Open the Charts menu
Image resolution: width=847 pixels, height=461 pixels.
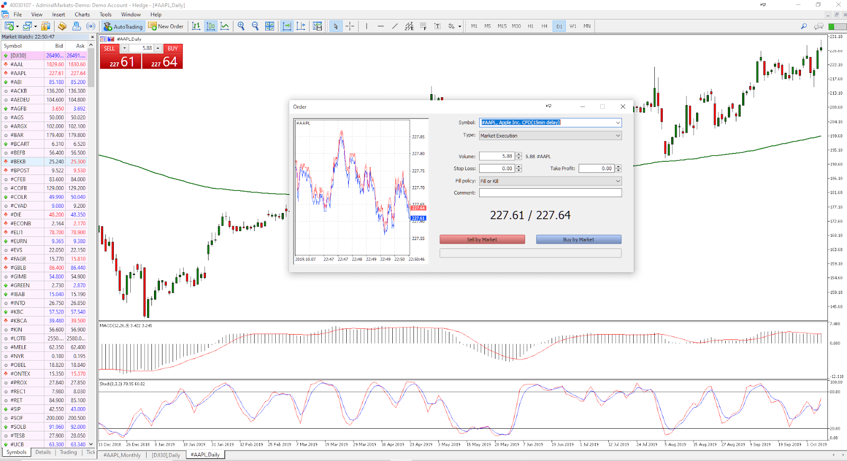82,14
